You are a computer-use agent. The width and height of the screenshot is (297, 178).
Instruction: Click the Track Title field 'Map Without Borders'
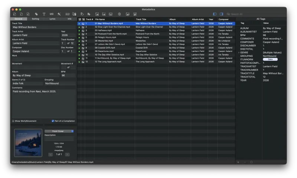point(43,27)
